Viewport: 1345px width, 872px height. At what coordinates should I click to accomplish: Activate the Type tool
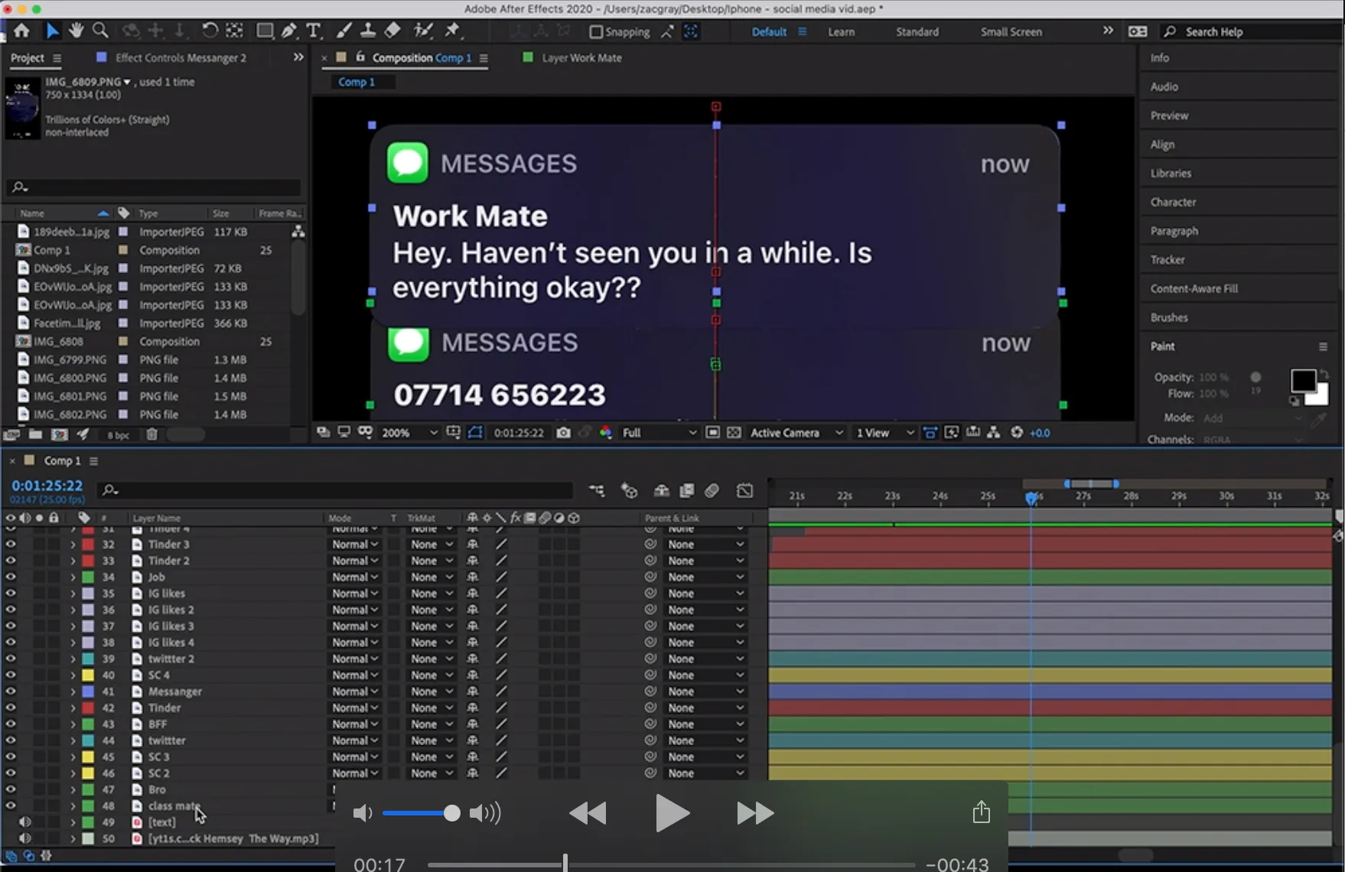314,31
